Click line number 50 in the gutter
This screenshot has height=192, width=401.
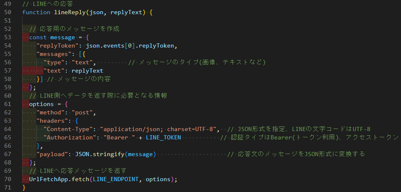pyautogui.click(x=8, y=12)
